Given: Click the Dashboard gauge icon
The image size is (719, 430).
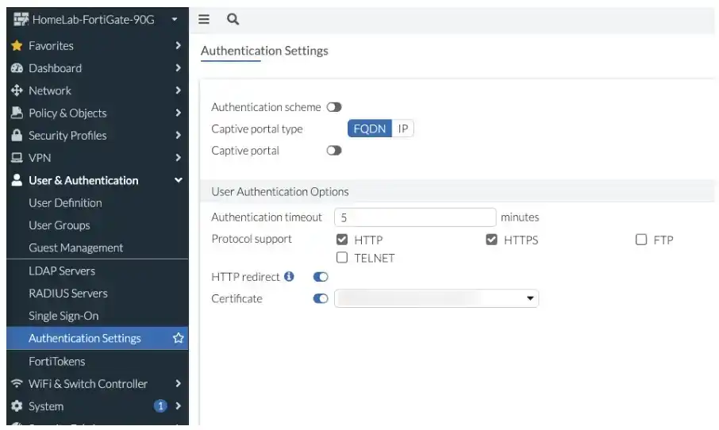Looking at the screenshot, I should (17, 68).
